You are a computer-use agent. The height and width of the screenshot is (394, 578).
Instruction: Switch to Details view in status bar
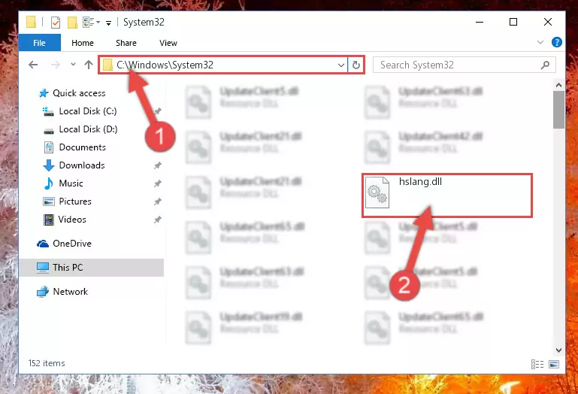(537, 364)
